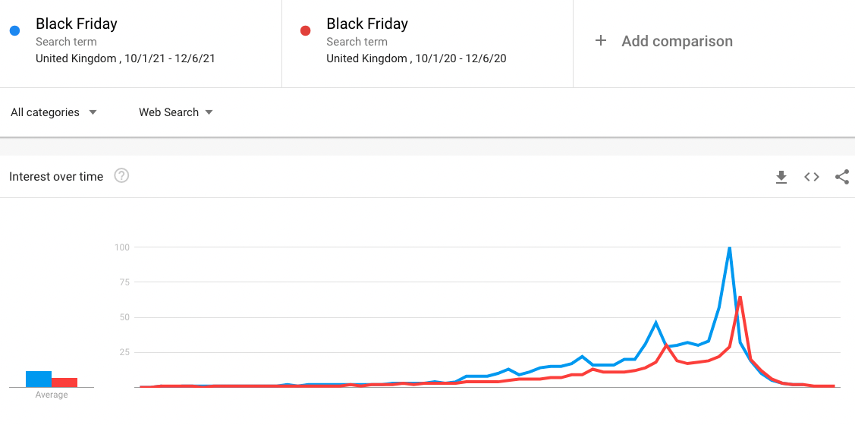This screenshot has height=425, width=855.
Task: Expand the All categories dropdown
Action: 53,112
